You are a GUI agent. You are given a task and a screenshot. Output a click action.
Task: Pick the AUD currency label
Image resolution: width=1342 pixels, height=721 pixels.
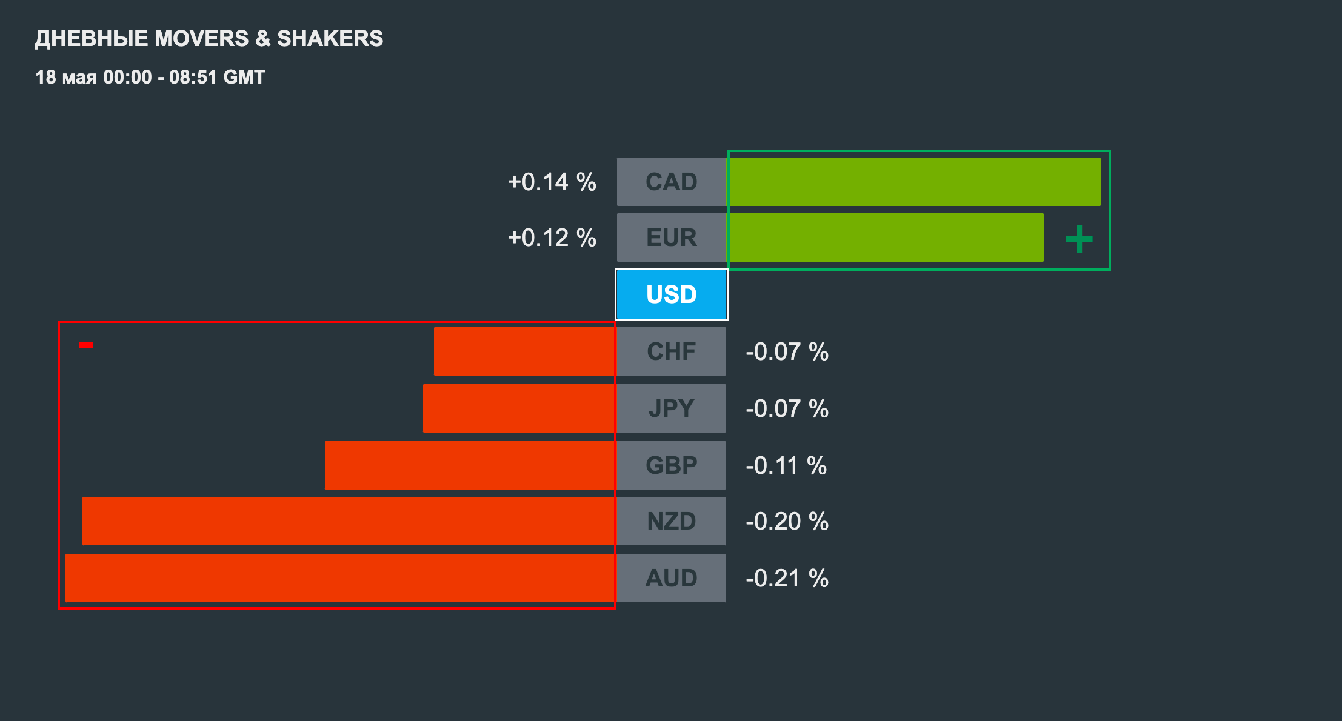pyautogui.click(x=671, y=578)
